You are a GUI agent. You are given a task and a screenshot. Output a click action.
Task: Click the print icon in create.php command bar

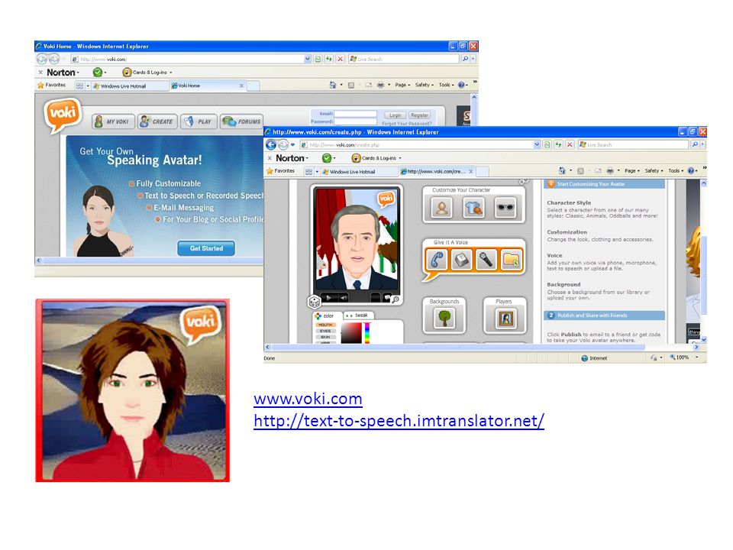click(x=610, y=170)
